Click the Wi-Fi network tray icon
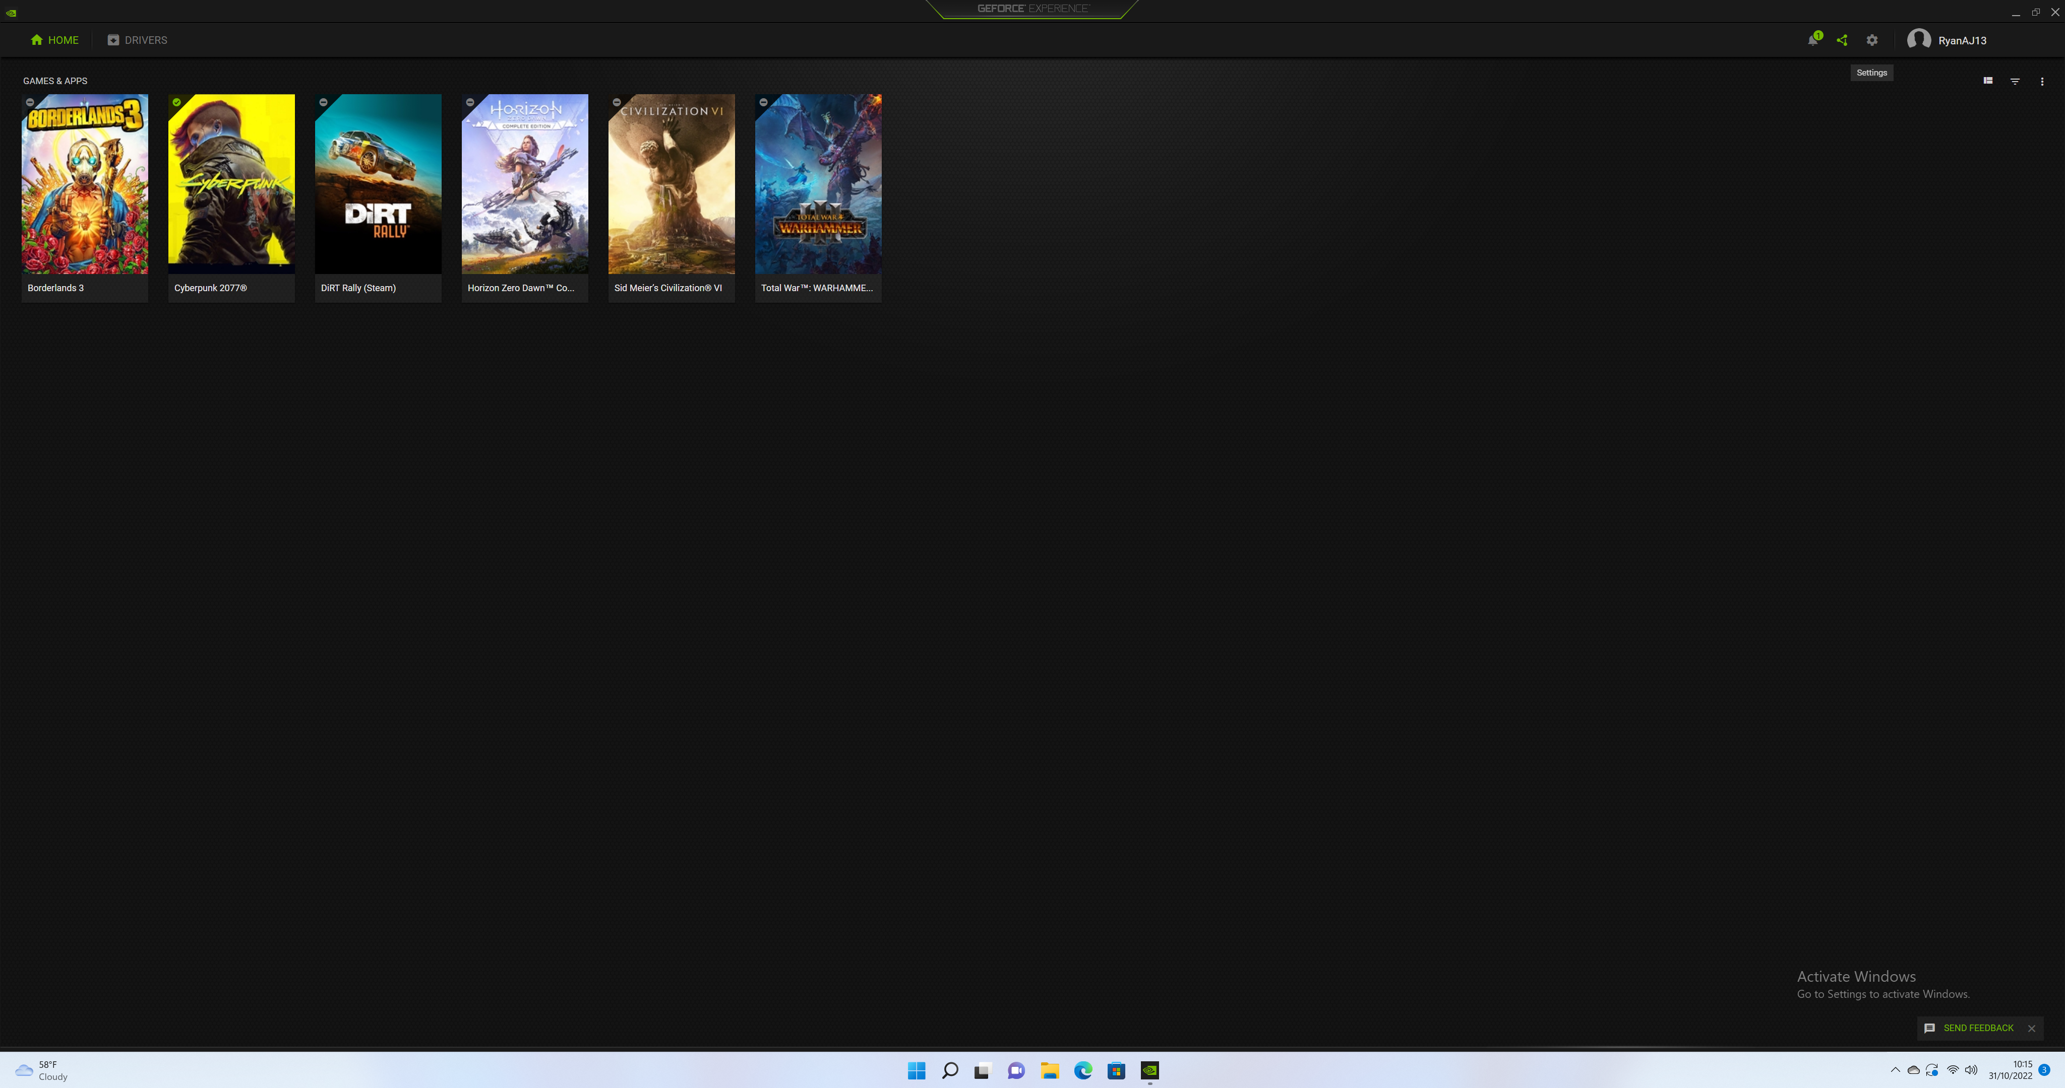2065x1088 pixels. (x=1953, y=1069)
